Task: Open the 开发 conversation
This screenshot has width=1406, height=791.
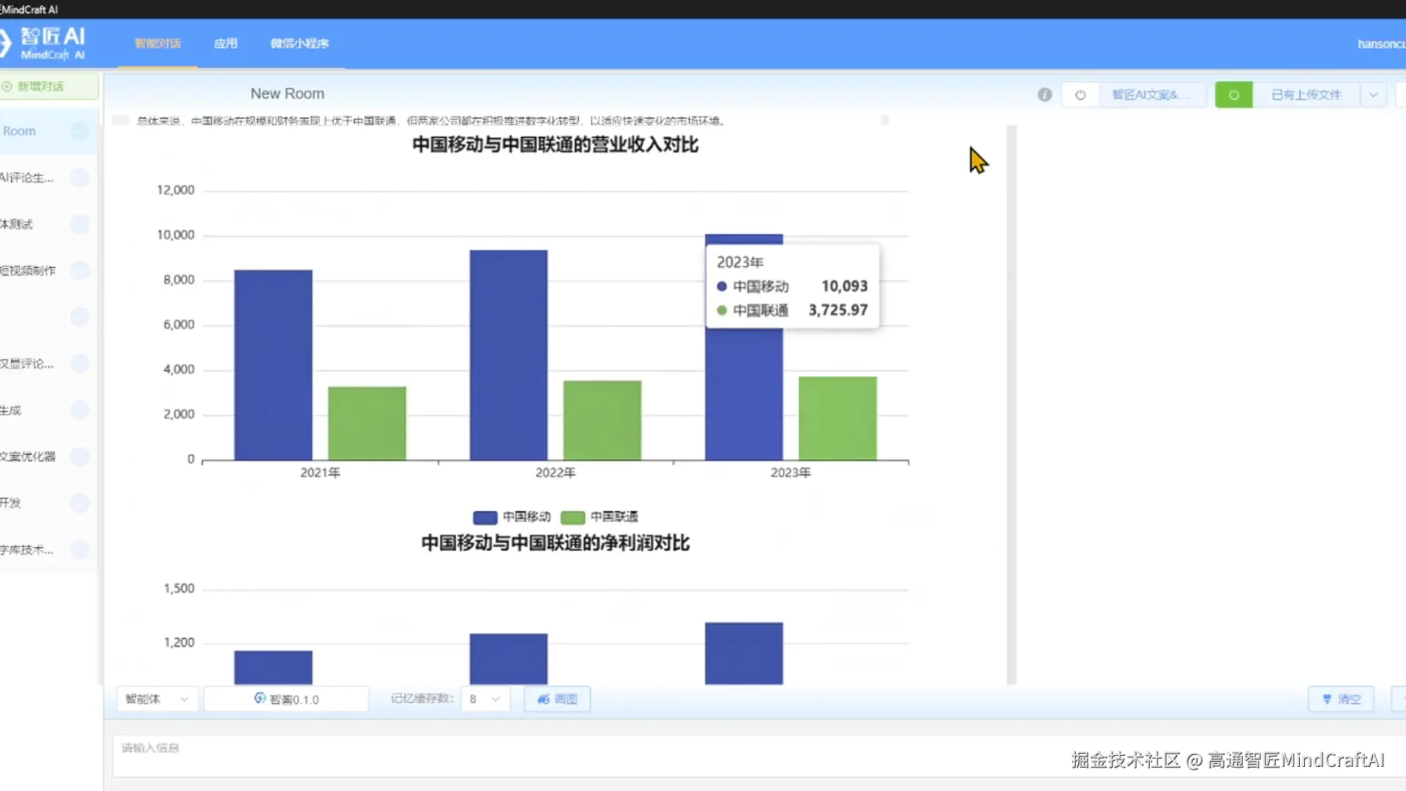Action: pyautogui.click(x=10, y=503)
